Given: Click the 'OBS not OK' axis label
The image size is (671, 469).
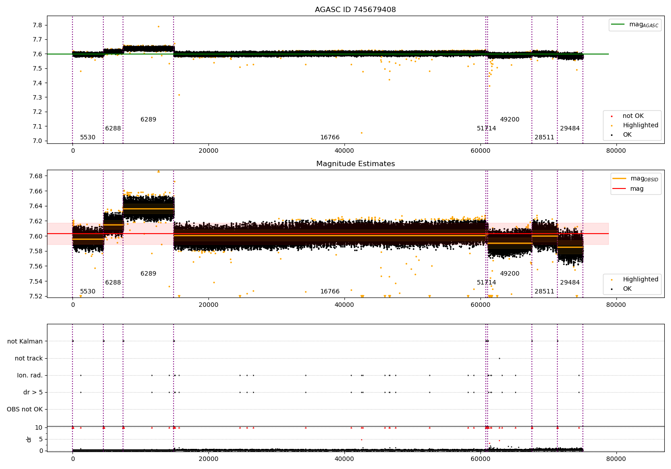Looking at the screenshot, I should [25, 409].
